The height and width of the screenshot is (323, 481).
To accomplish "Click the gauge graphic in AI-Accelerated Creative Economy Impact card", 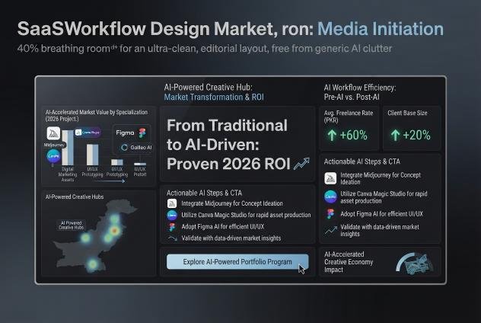I will click(415, 263).
